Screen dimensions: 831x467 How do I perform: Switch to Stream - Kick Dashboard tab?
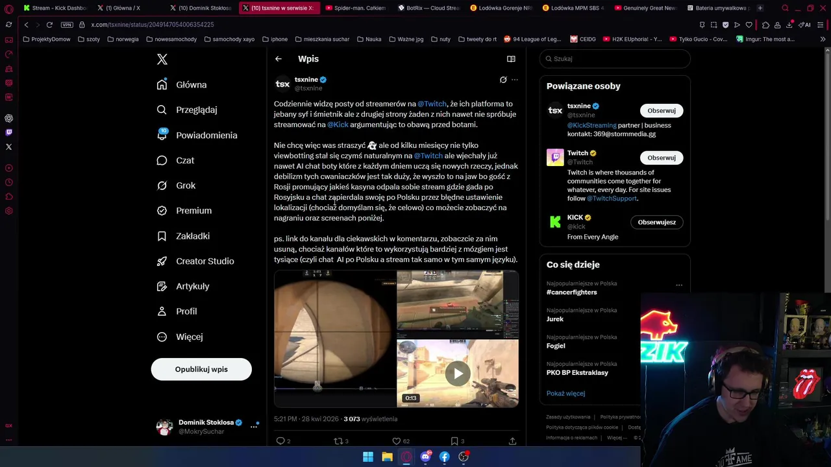[x=55, y=8]
